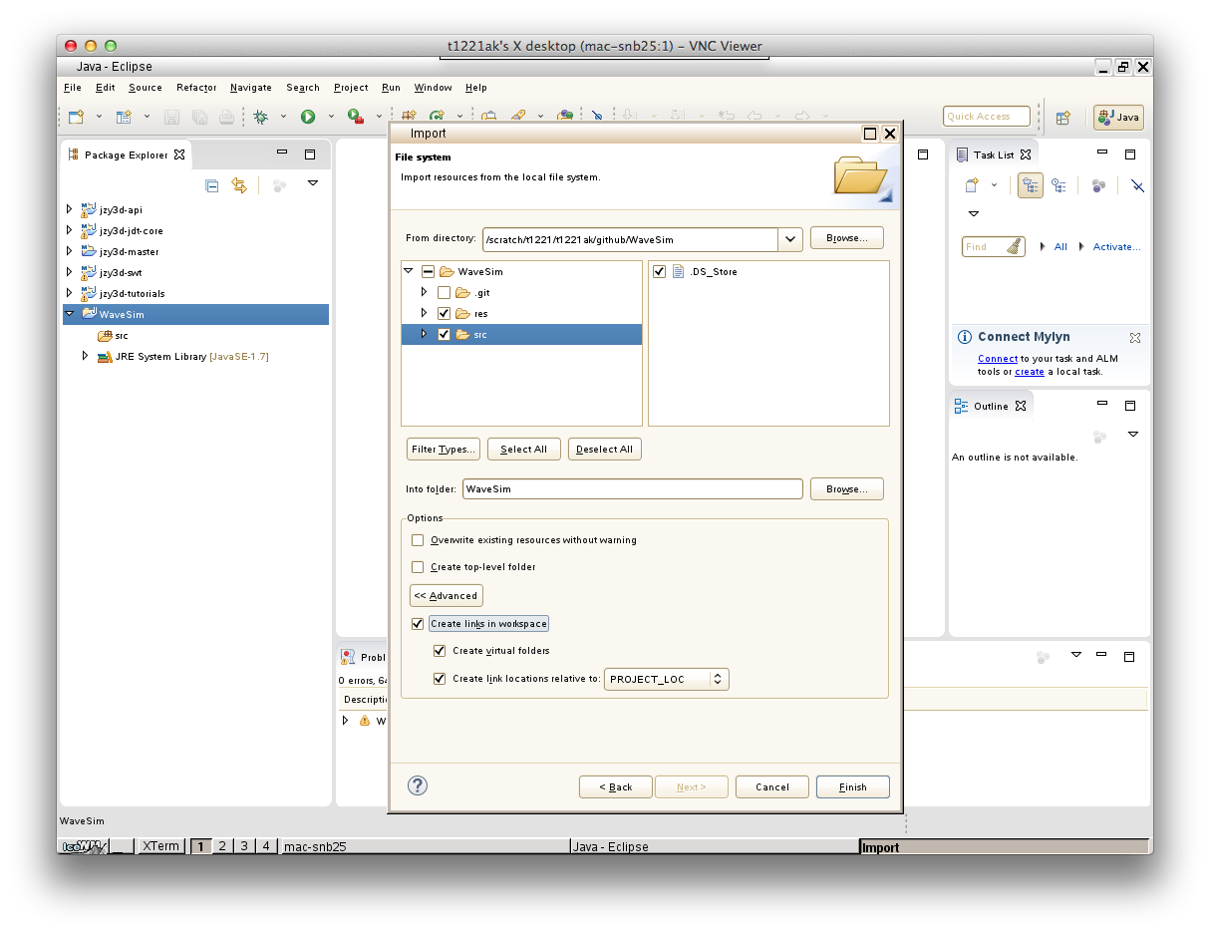The height and width of the screenshot is (933, 1210).
Task: Open the Open Perspective icon
Action: 1063,117
